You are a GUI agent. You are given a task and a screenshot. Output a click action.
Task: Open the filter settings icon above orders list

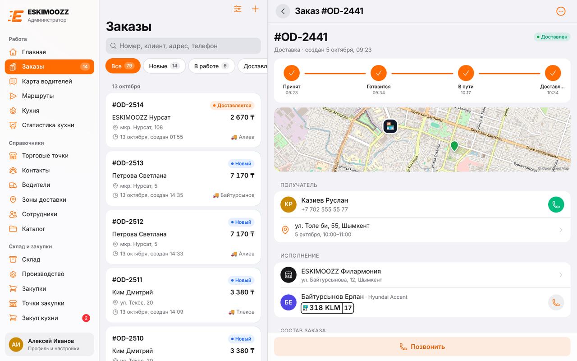pos(238,9)
